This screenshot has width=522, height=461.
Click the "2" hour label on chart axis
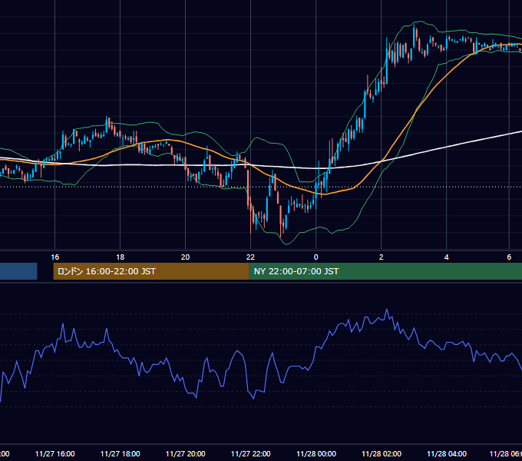pos(382,257)
